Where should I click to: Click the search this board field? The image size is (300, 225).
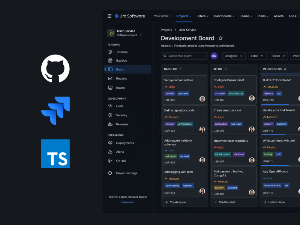tap(184, 56)
